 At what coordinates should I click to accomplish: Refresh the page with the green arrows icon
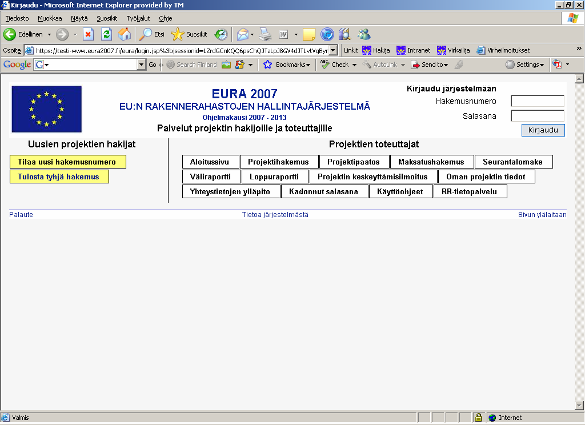click(x=106, y=34)
